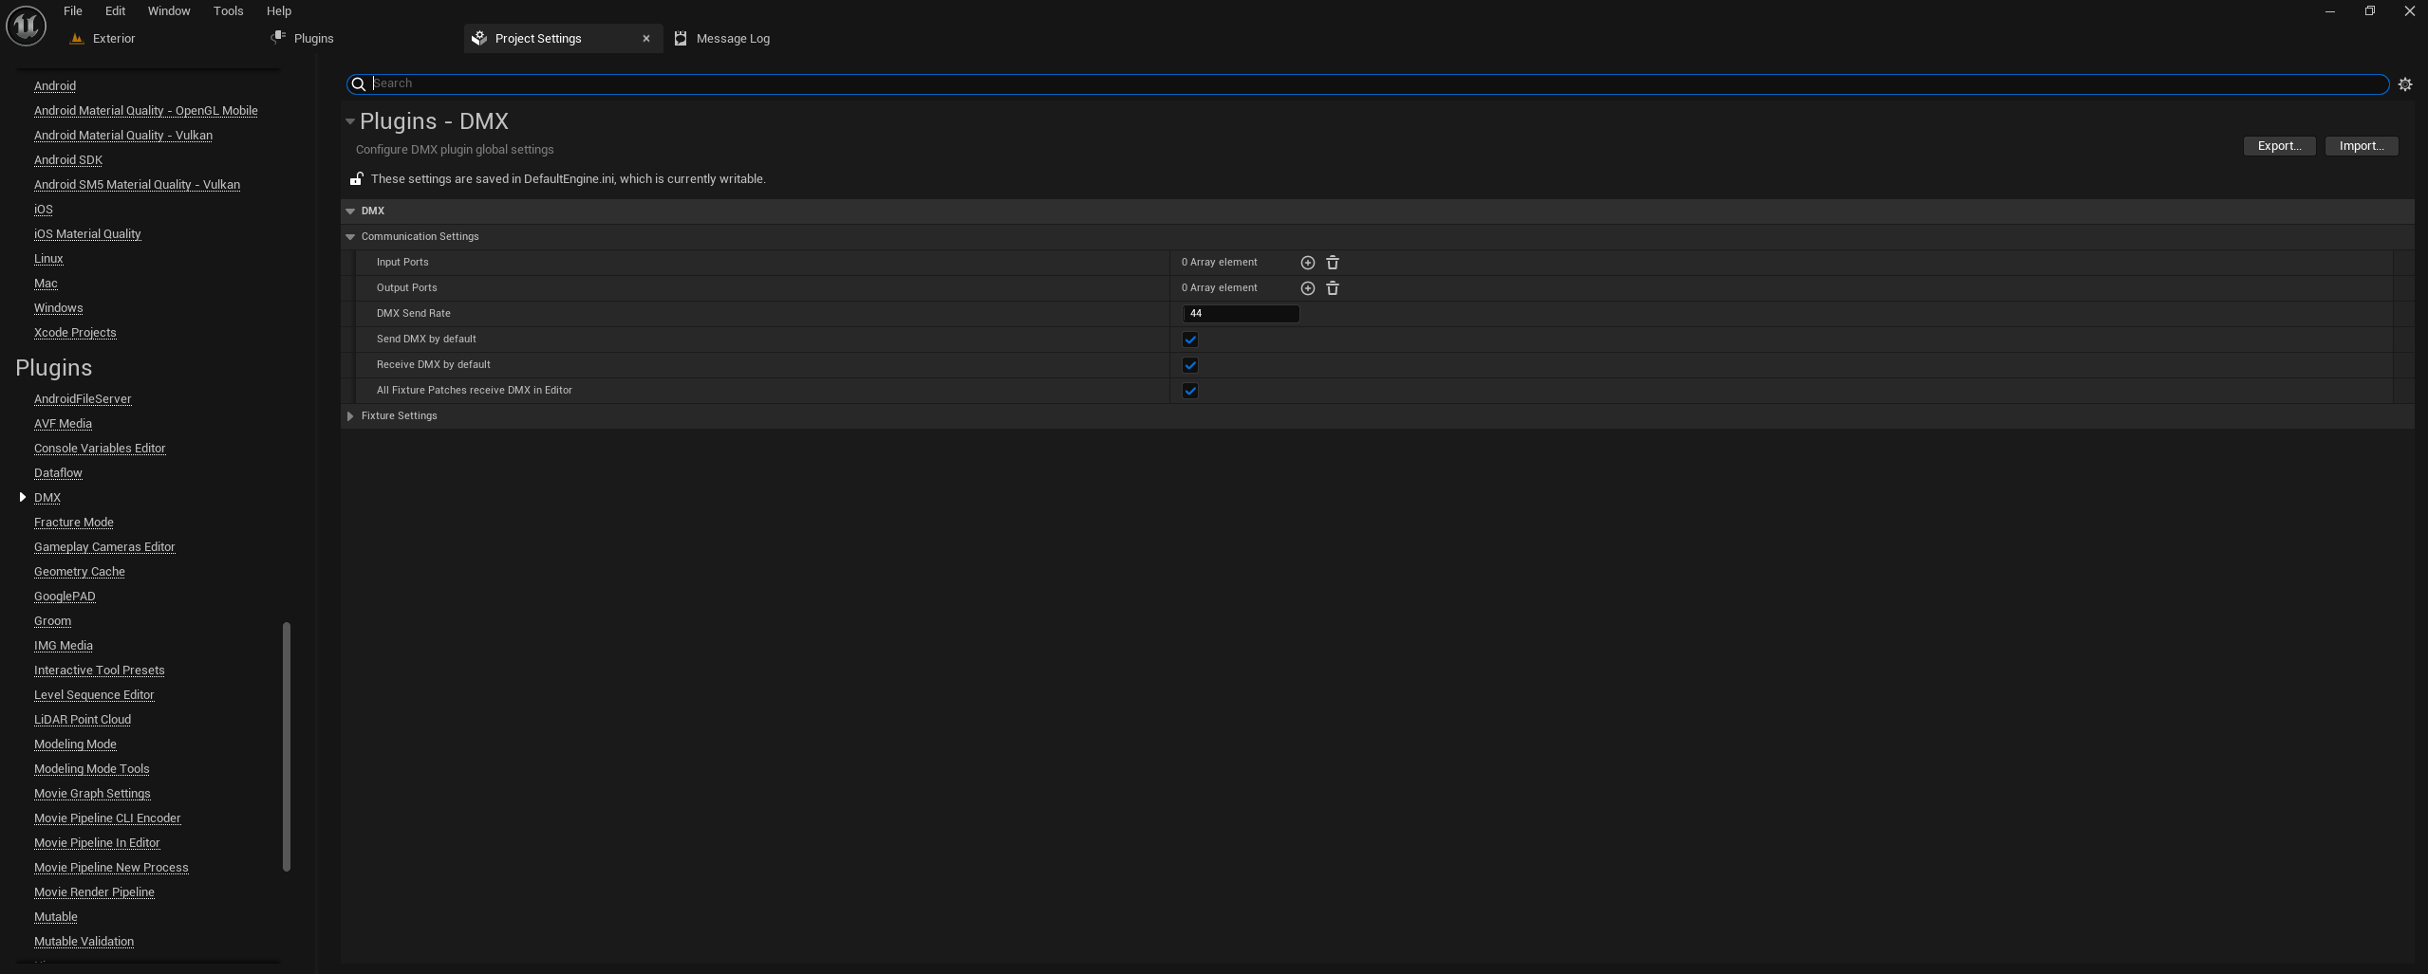This screenshot has width=2428, height=974.
Task: Add an element to Input Ports array
Action: [x=1307, y=263]
